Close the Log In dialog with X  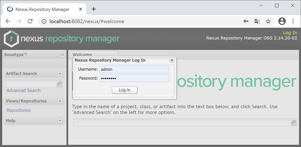[172, 60]
